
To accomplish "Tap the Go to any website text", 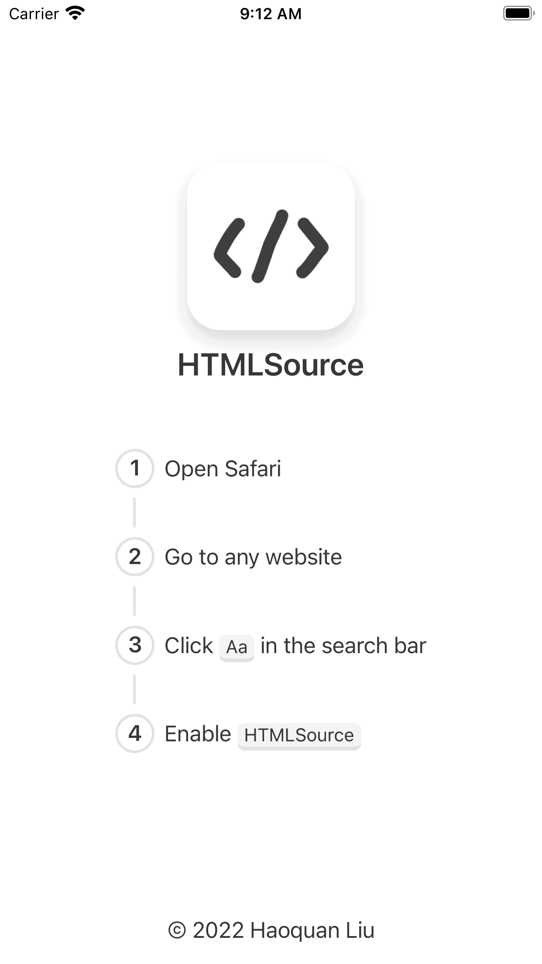I will point(254,558).
